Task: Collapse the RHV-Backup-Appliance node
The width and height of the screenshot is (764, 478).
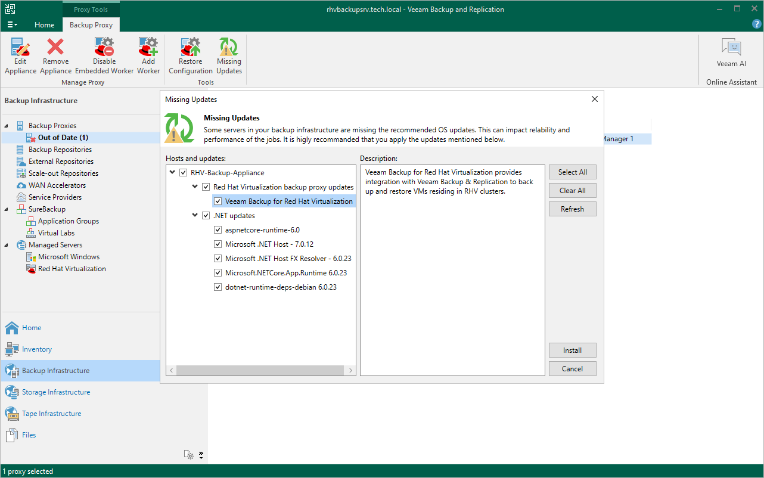Action: point(172,173)
